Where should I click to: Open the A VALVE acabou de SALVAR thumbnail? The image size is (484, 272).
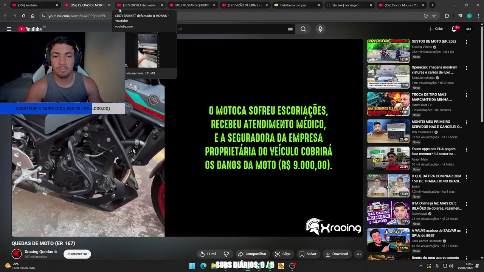tap(388, 240)
